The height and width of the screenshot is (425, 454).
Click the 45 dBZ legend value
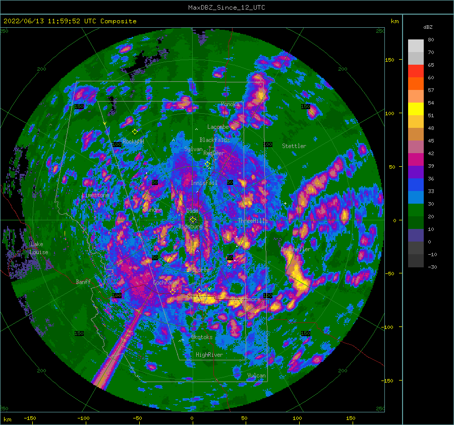pyautogui.click(x=431, y=140)
